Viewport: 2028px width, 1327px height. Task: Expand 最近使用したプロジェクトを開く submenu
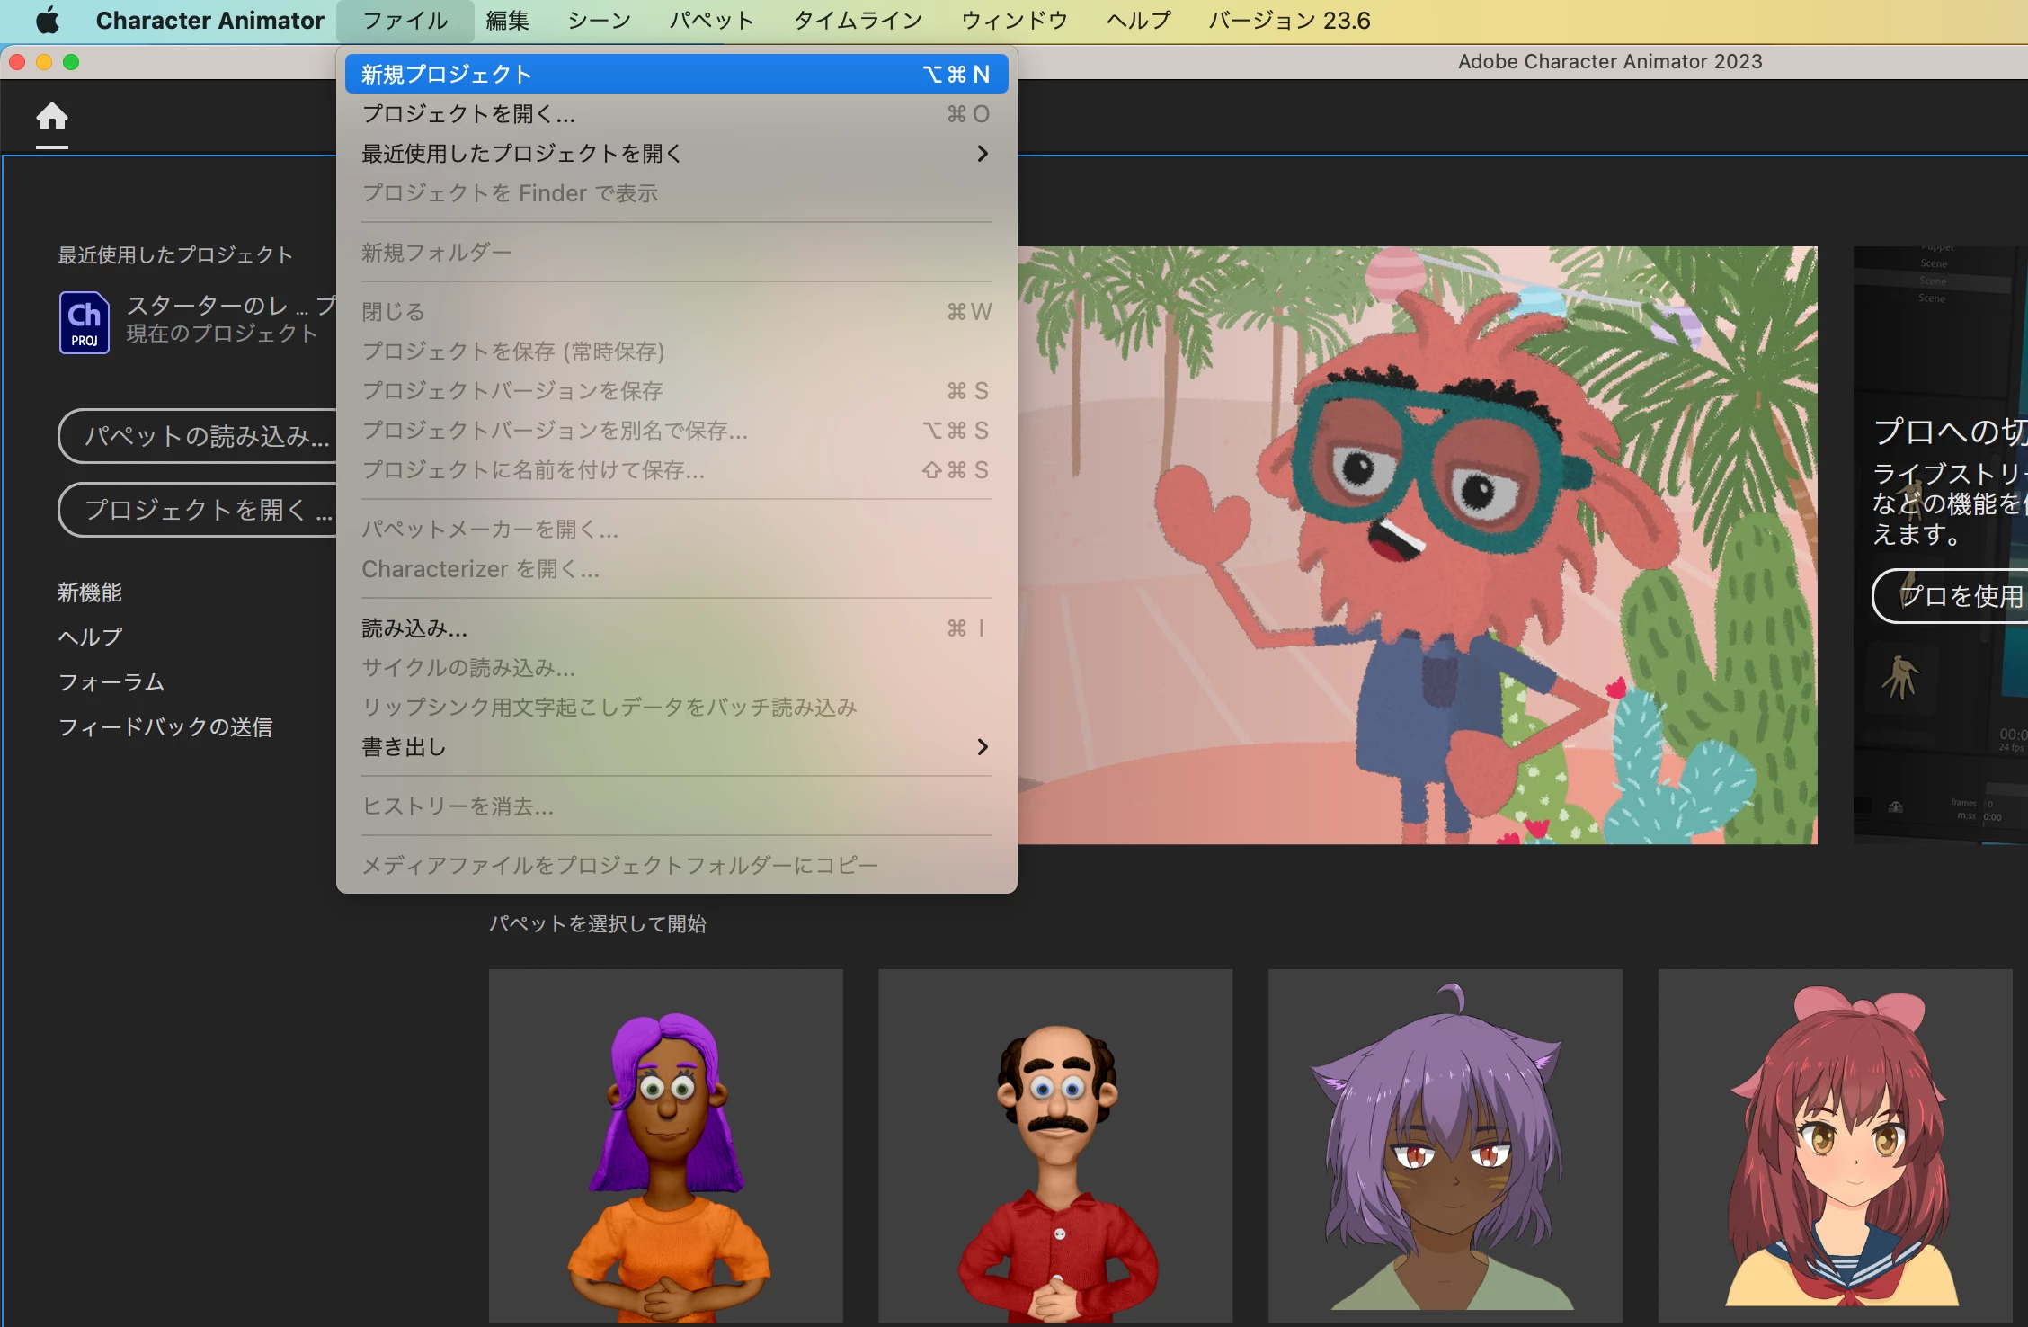click(982, 154)
